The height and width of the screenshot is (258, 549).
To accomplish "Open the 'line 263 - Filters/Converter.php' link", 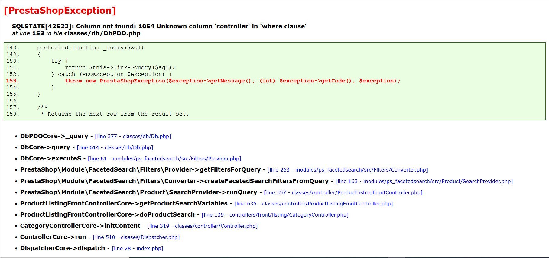I will tap(348, 170).
